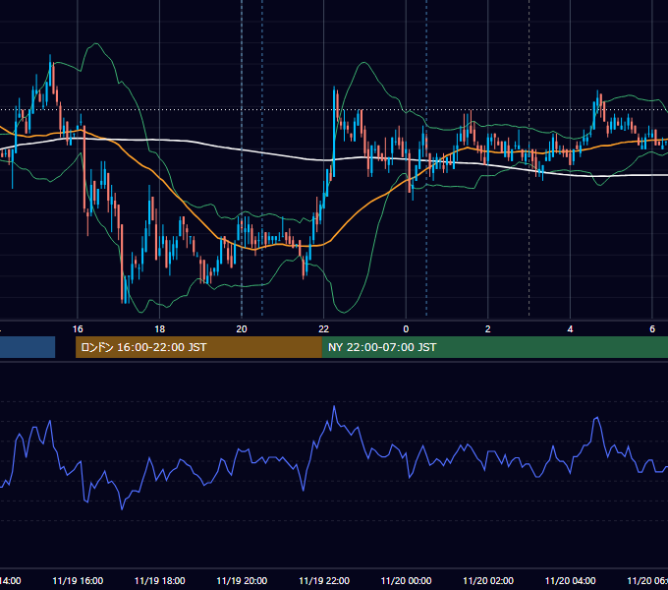Click the 4 hour label on price chart axis
This screenshot has width=668, height=590.
[x=570, y=329]
